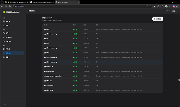
Task: Open the 代理池 proxy pool page
Action: pos(13,49)
